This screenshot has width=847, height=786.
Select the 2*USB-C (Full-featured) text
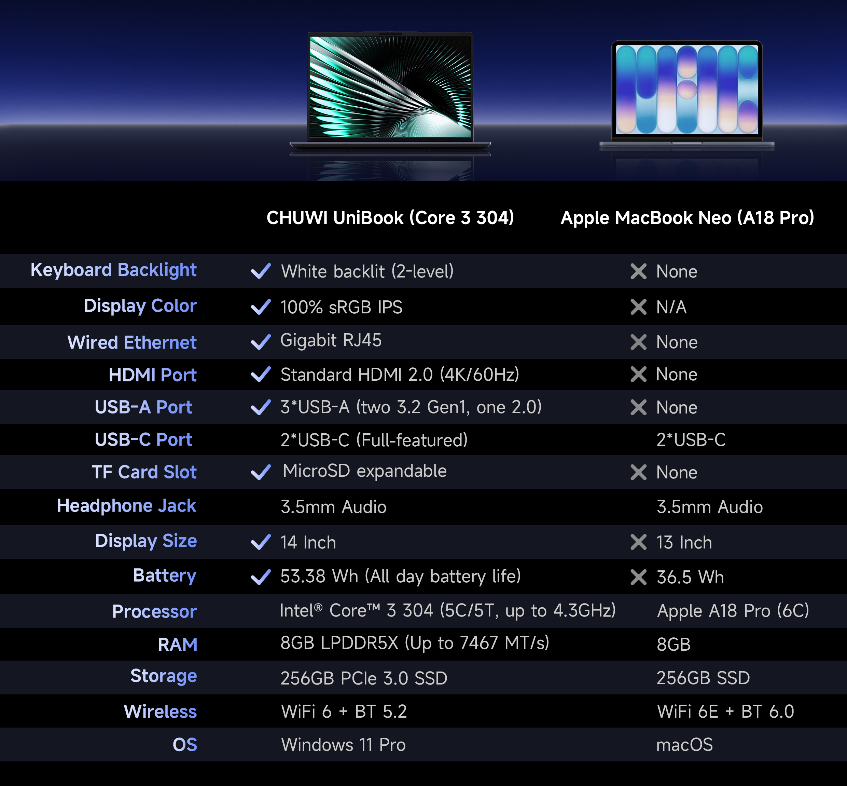(x=374, y=440)
